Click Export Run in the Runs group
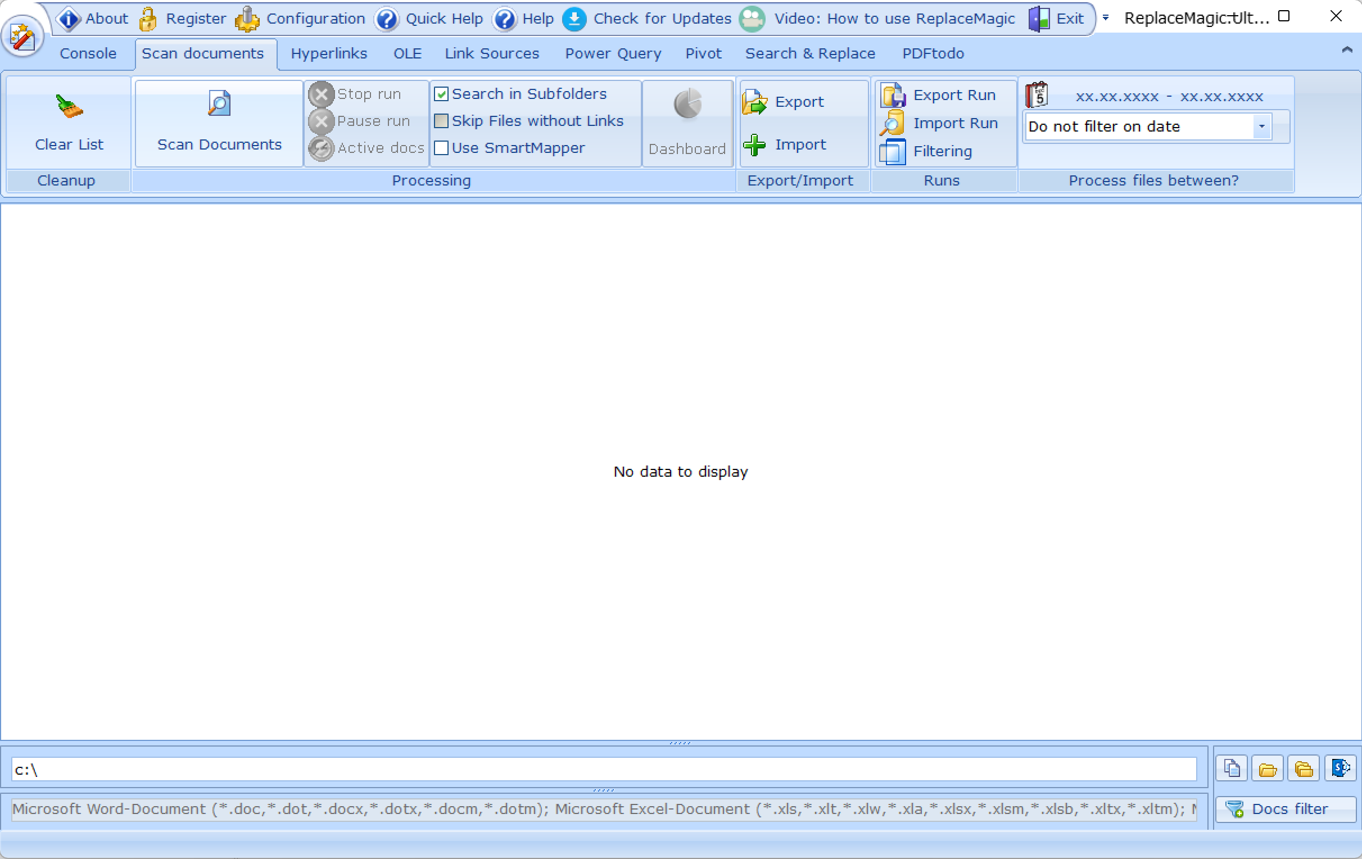The width and height of the screenshot is (1362, 859). pos(938,95)
